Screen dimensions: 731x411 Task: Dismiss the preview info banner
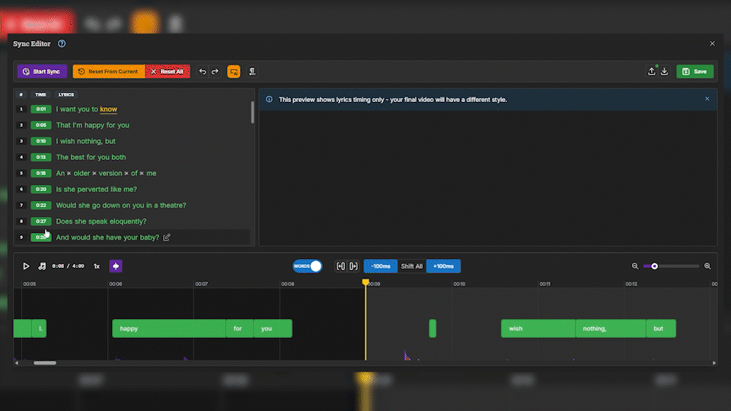tap(707, 99)
